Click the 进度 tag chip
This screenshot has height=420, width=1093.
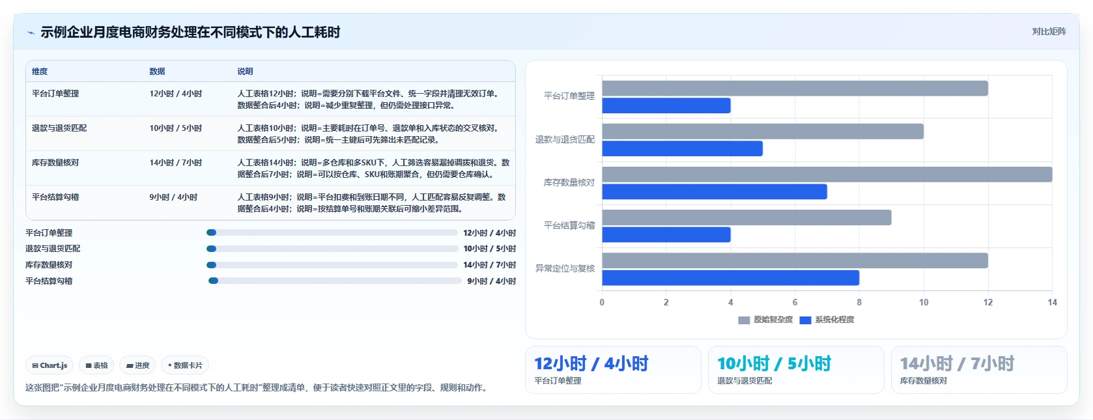[x=137, y=365]
